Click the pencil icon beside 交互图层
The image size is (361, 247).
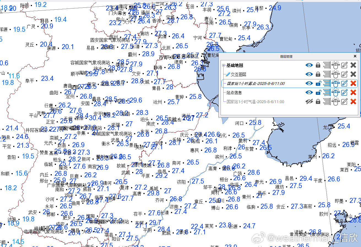tap(228, 74)
